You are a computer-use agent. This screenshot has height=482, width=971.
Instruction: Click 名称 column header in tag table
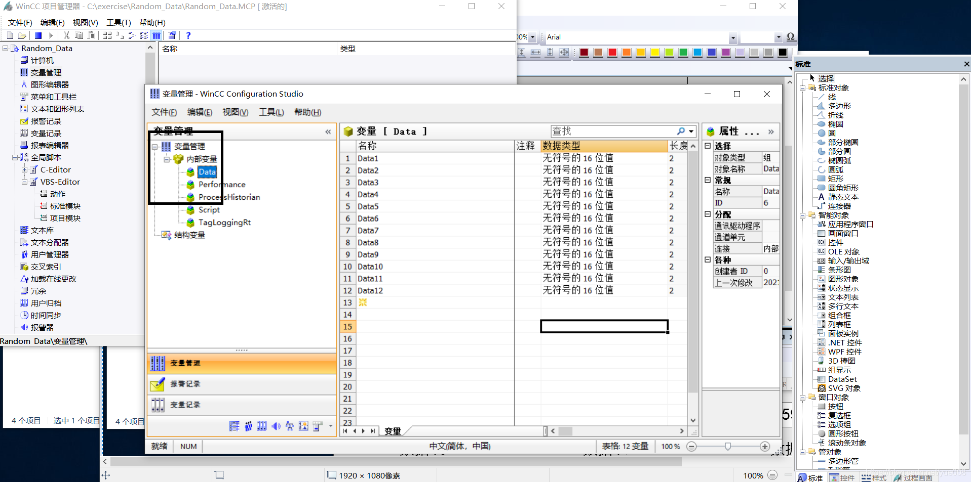(435, 146)
